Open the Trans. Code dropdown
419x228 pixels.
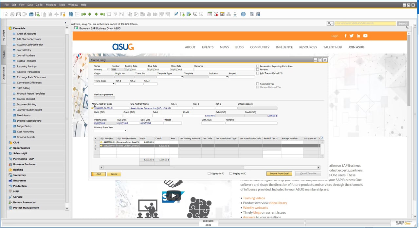click(114, 84)
